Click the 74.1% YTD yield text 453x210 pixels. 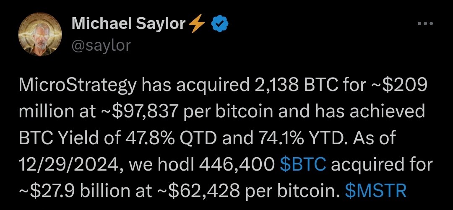(305, 139)
